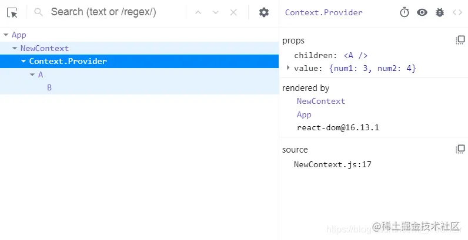Open the DevTools settings gear
The image size is (468, 240).
[263, 12]
